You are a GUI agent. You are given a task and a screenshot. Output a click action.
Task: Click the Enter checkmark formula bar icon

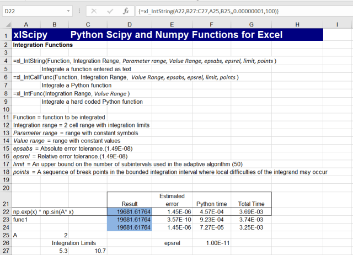[110, 11]
